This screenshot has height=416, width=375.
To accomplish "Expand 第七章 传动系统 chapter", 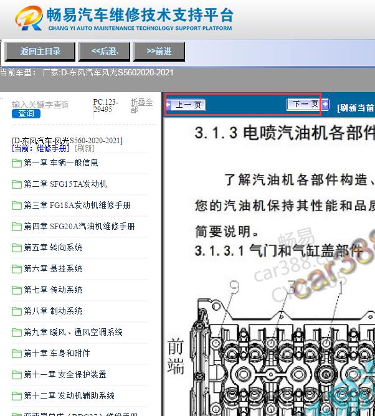I will pos(53,290).
